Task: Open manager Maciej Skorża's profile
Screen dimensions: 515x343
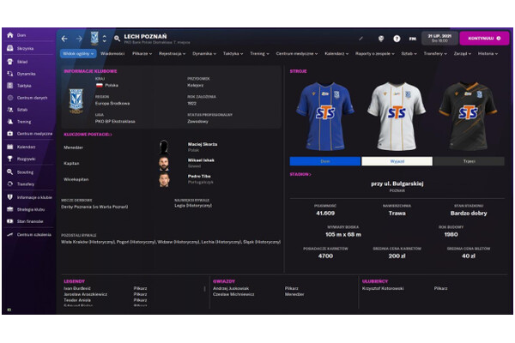Action: click(203, 144)
